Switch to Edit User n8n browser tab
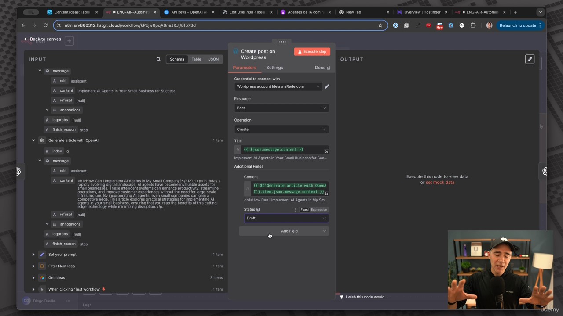 coord(248,12)
